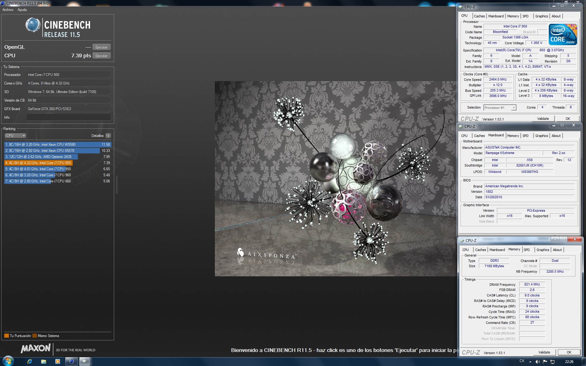Viewport: 586px width, 366px height.
Task: Switch to CPU tab in CPU-Z Mainboard window
Action: click(x=464, y=136)
